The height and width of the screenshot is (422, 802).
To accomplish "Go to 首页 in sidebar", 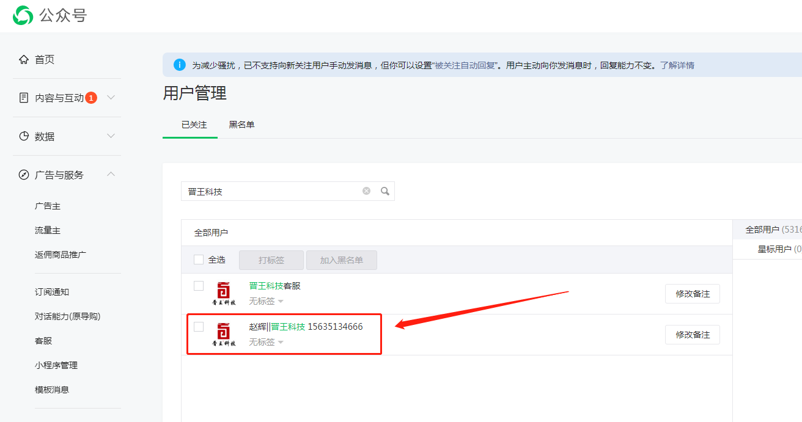I will click(45, 59).
